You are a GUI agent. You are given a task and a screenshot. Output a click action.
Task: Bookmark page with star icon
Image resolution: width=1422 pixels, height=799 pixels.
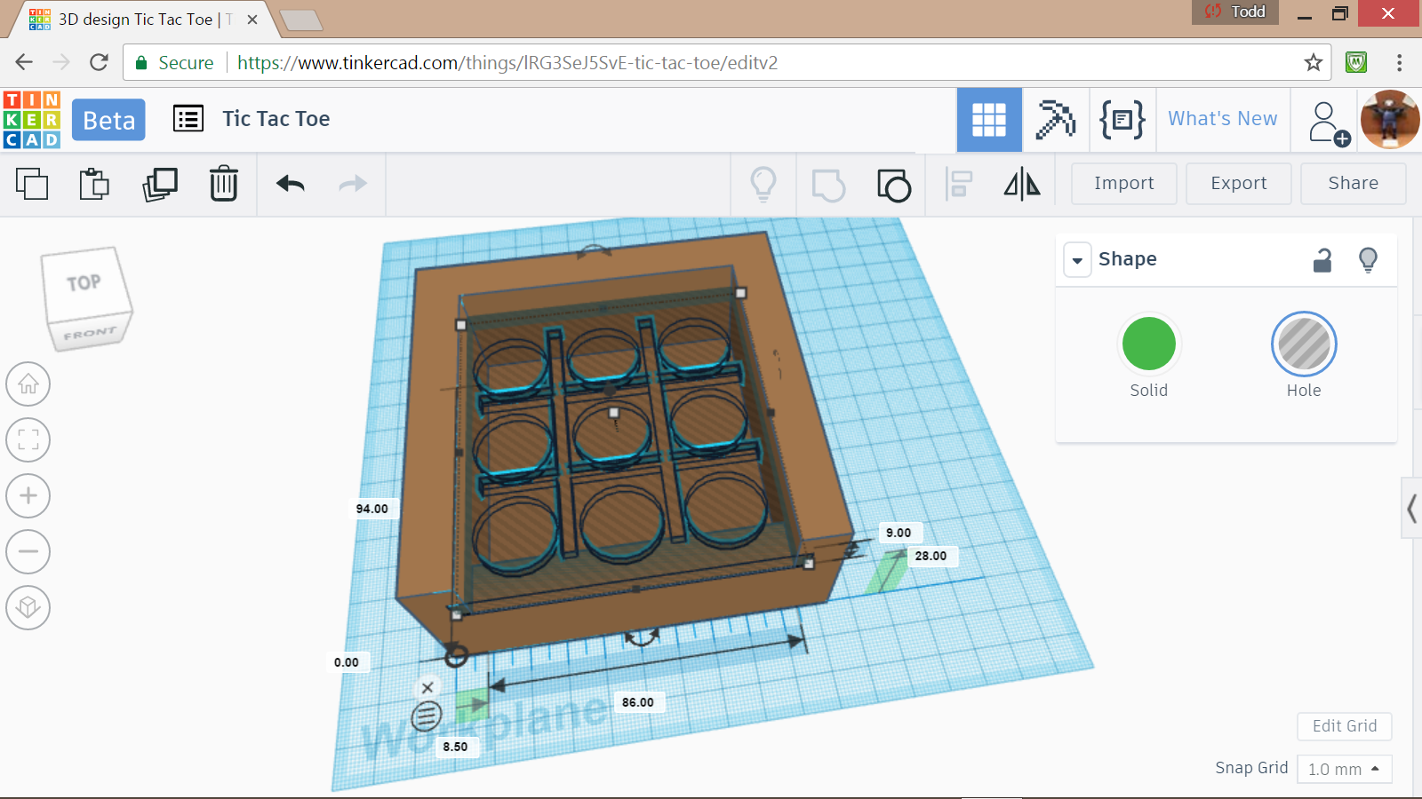coord(1313,62)
